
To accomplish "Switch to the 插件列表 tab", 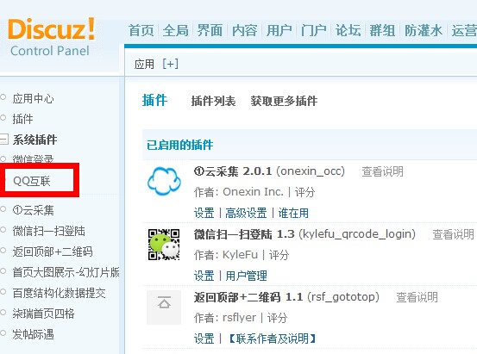I will click(213, 101).
